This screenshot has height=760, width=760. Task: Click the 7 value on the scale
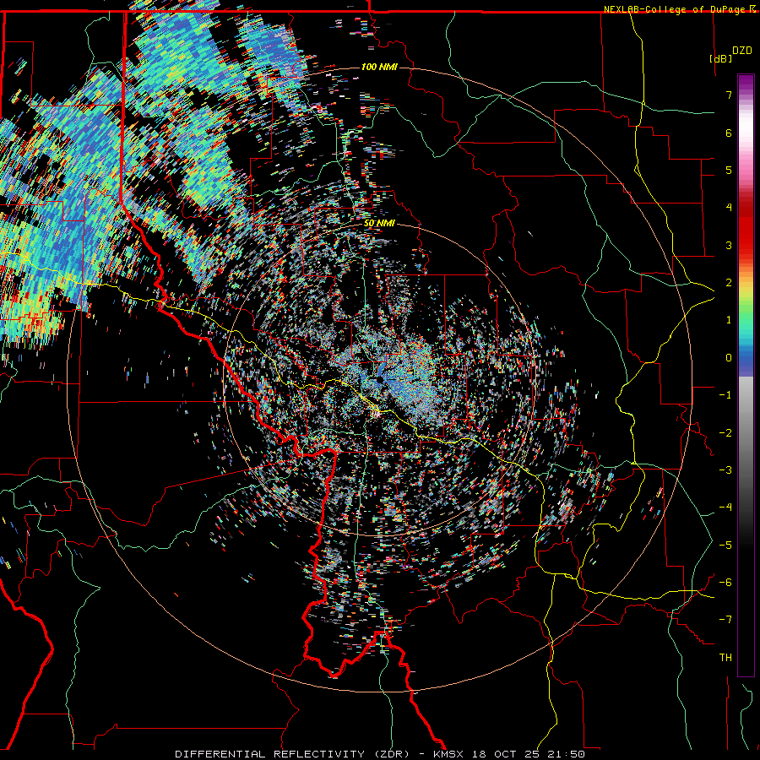[x=729, y=95]
